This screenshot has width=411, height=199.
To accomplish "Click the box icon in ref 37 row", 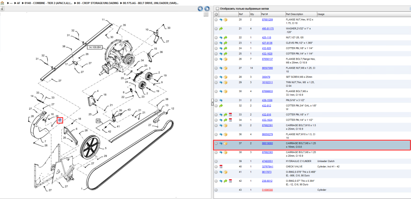I will (225, 143).
